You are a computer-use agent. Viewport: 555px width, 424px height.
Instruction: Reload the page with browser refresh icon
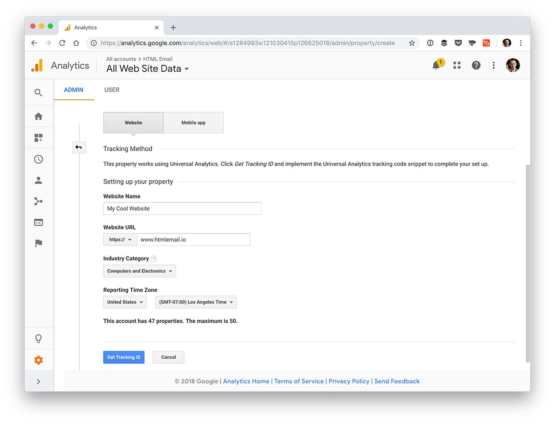(x=62, y=43)
